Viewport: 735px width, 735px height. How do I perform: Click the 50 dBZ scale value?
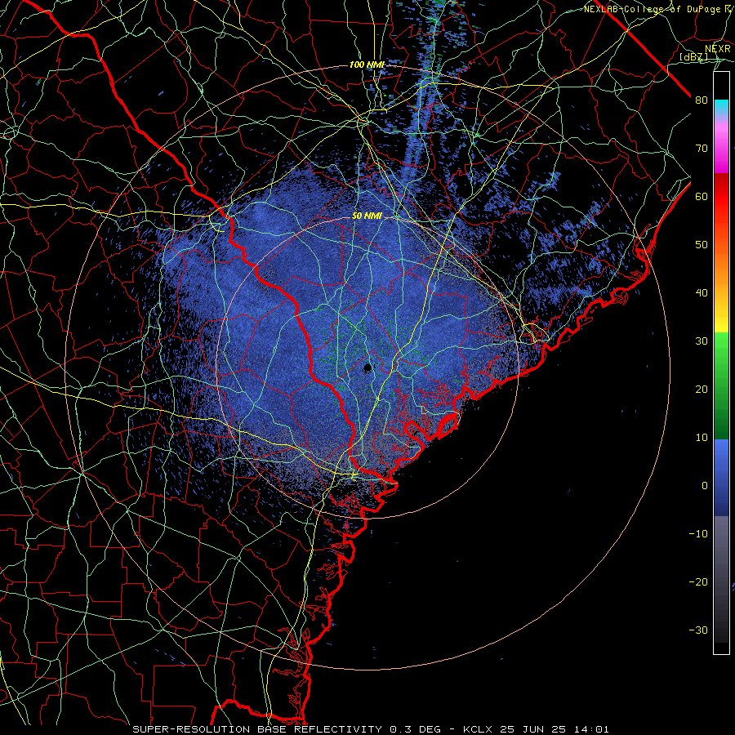[x=702, y=245]
